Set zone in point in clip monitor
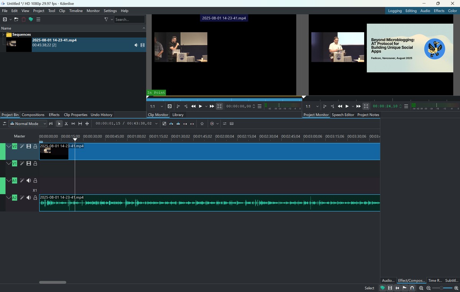460x292 pixels. (x=178, y=107)
